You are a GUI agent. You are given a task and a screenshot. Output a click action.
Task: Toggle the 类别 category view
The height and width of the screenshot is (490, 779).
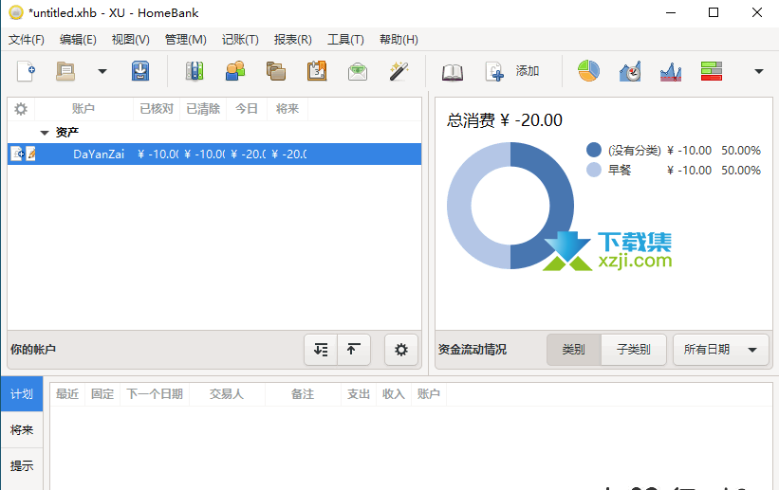click(574, 350)
